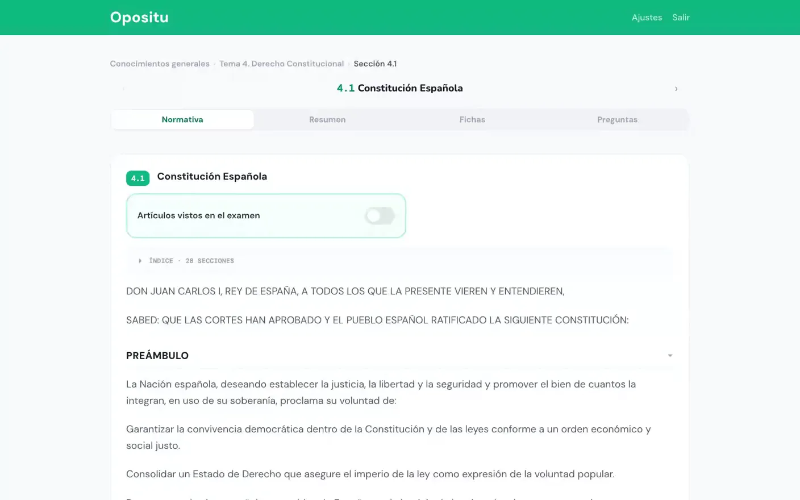Viewport: 800px width, 500px height.
Task: Go to next section arrow
Action: click(676, 89)
